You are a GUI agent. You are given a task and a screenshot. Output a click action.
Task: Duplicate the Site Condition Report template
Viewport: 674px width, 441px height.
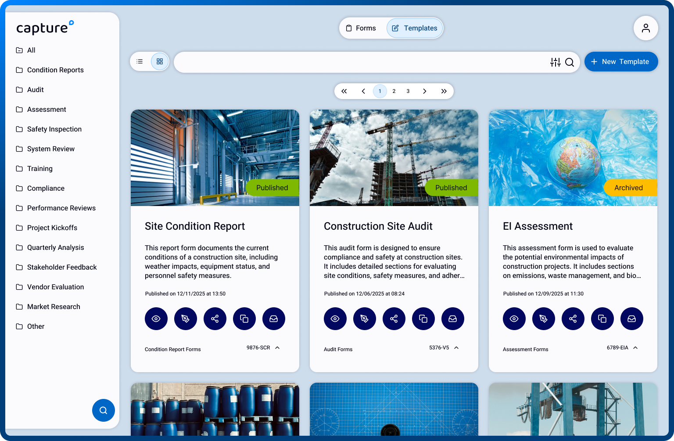click(x=244, y=319)
